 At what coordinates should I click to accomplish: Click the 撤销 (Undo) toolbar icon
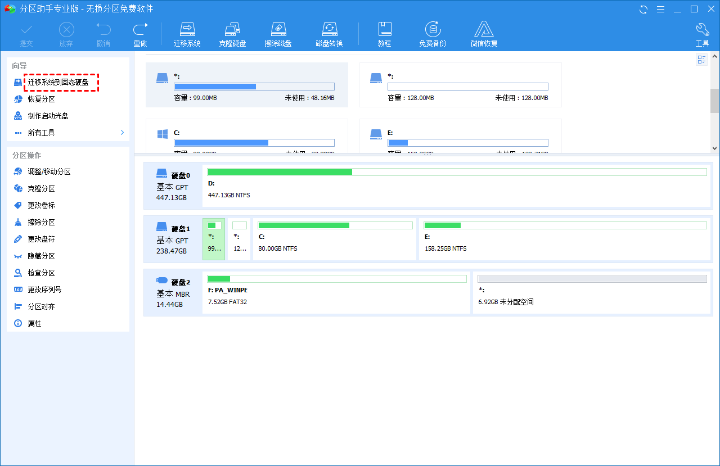(x=103, y=35)
